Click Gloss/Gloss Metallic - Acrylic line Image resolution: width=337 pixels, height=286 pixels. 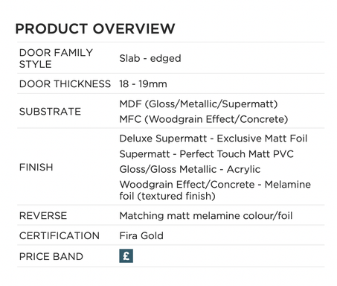(x=190, y=169)
